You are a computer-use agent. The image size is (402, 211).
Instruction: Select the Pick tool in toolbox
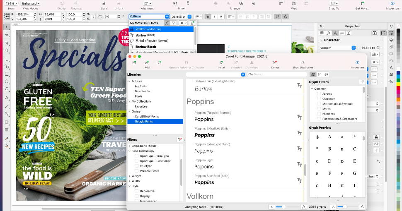pos(7,27)
